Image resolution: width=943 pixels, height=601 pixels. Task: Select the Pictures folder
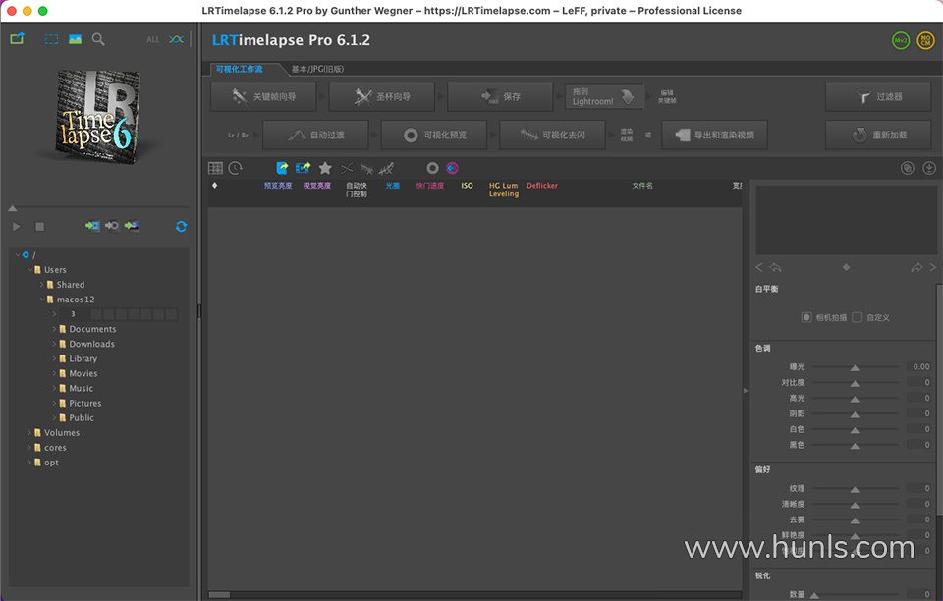coord(84,403)
